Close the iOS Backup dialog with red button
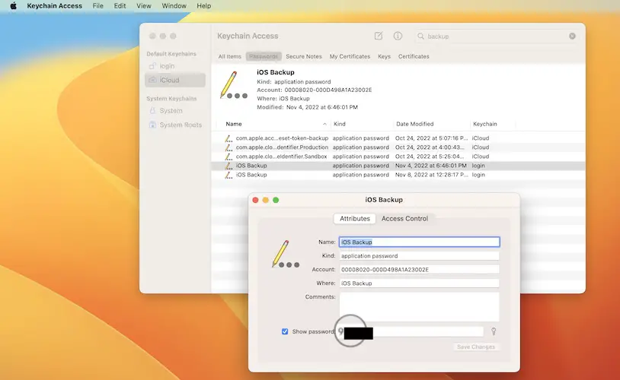This screenshot has height=380, width=620. pos(255,200)
